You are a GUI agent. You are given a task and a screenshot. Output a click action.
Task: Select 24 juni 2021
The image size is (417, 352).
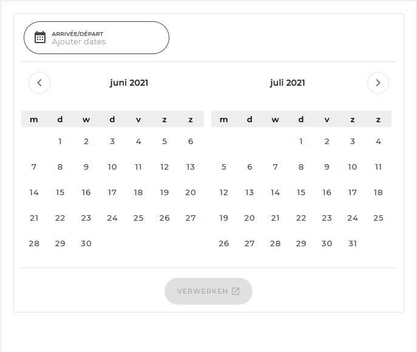click(112, 218)
